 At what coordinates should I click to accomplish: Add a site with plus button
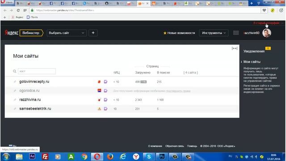coord(93,33)
